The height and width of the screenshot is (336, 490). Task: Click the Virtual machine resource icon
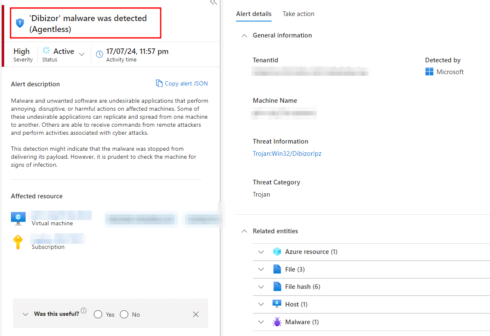pos(18,218)
